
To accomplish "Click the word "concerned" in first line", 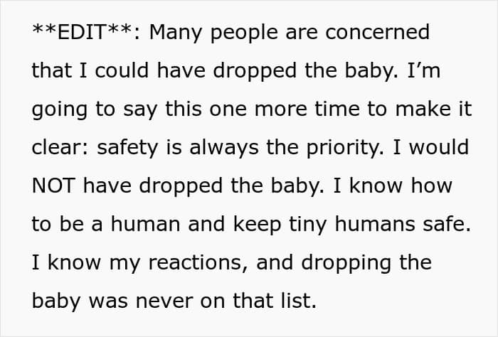I will click(377, 33).
